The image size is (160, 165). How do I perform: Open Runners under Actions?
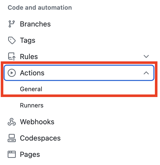coord(32,105)
